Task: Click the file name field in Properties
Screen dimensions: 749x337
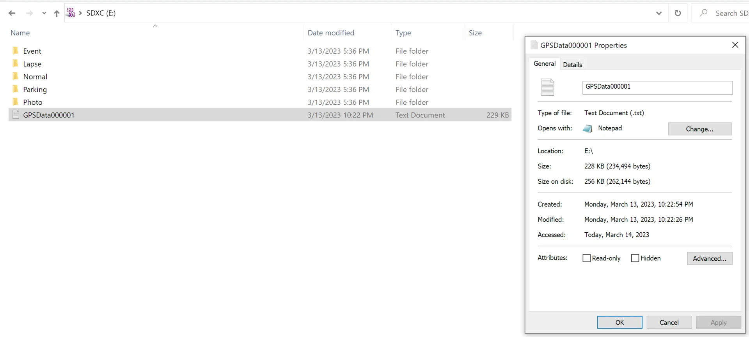Action: click(657, 87)
